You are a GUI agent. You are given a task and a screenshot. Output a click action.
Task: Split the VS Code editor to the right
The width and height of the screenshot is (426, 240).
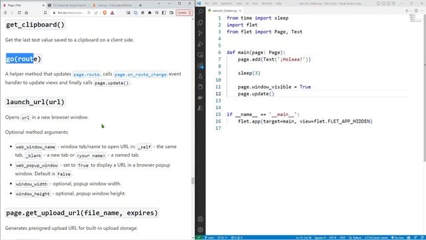pyautogui.click(x=416, y=11)
